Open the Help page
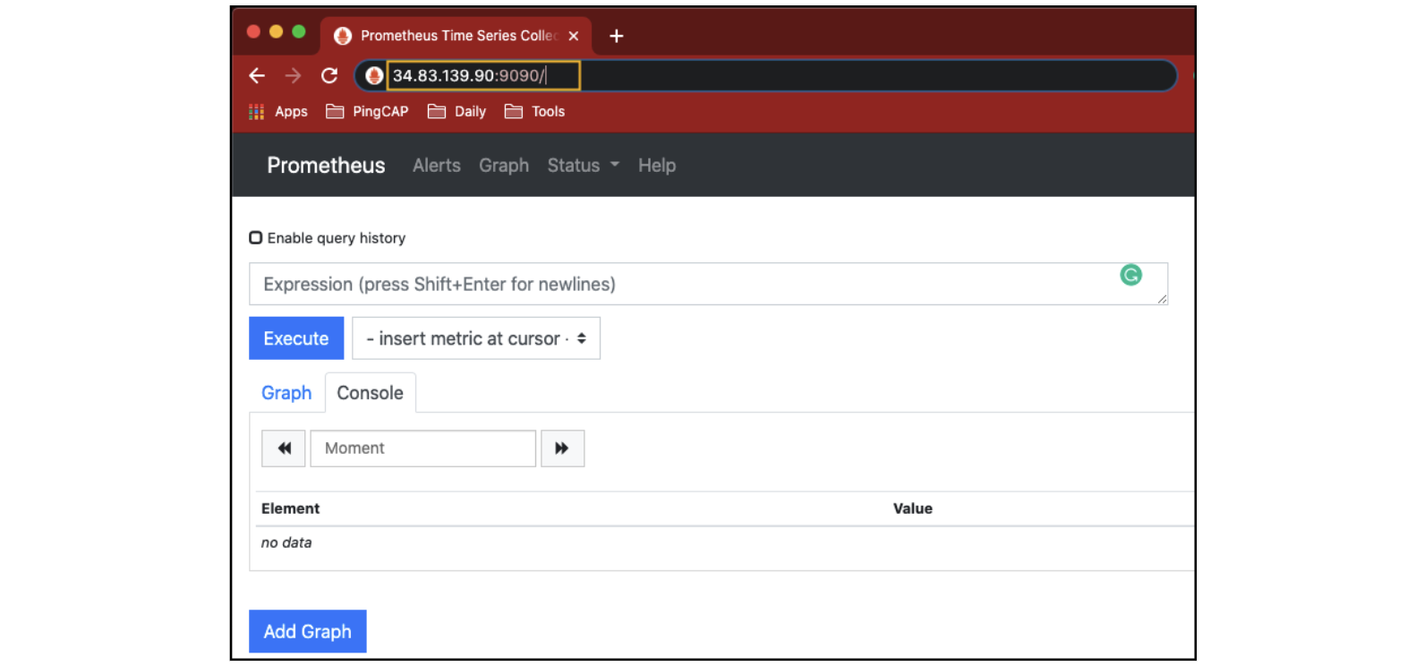1416x666 pixels. click(657, 166)
